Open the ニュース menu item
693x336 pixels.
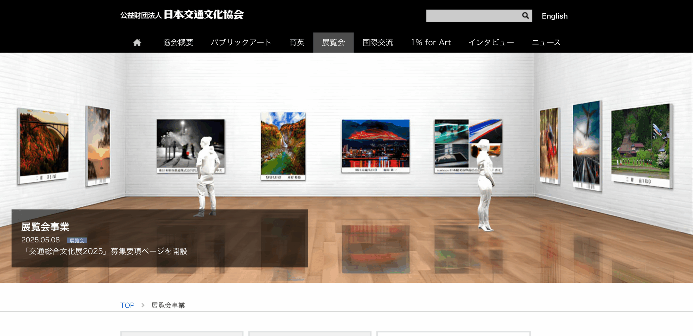[546, 43]
